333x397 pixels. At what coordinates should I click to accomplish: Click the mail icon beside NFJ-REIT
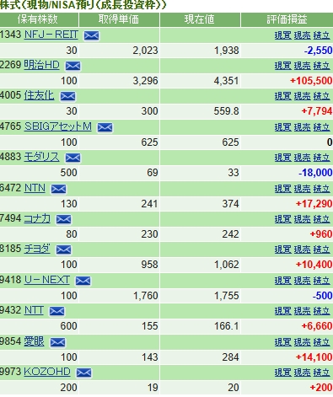coord(91,35)
